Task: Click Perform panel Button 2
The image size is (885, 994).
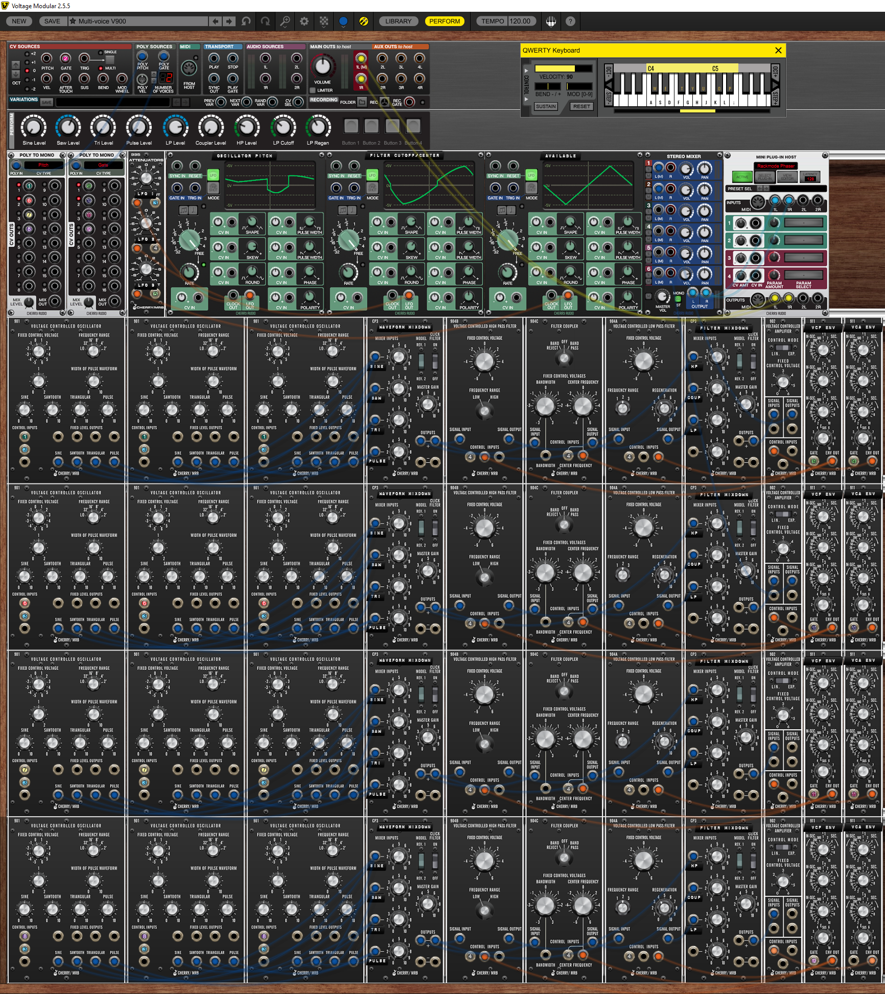Action: coord(371,126)
